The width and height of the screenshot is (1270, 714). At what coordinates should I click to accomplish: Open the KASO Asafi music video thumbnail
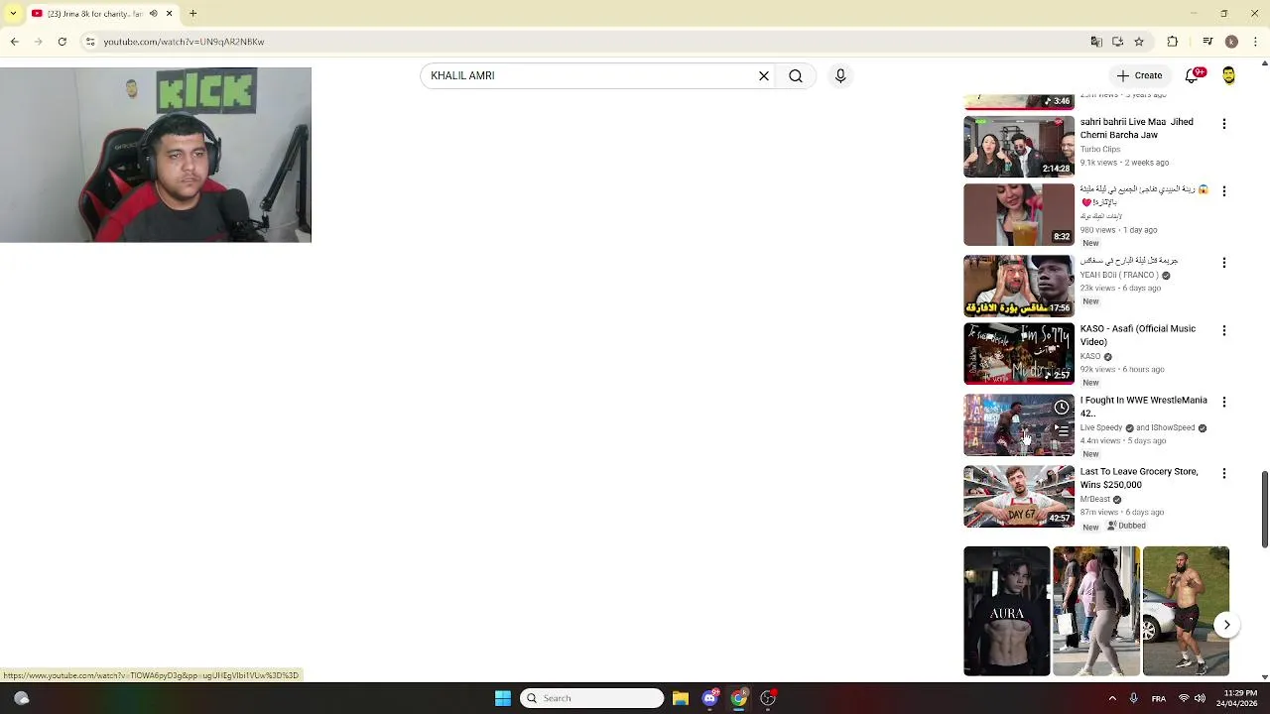[1019, 353]
